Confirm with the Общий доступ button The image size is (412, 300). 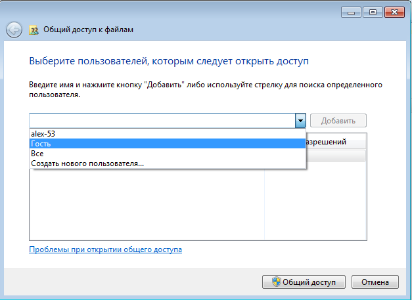pyautogui.click(x=304, y=282)
